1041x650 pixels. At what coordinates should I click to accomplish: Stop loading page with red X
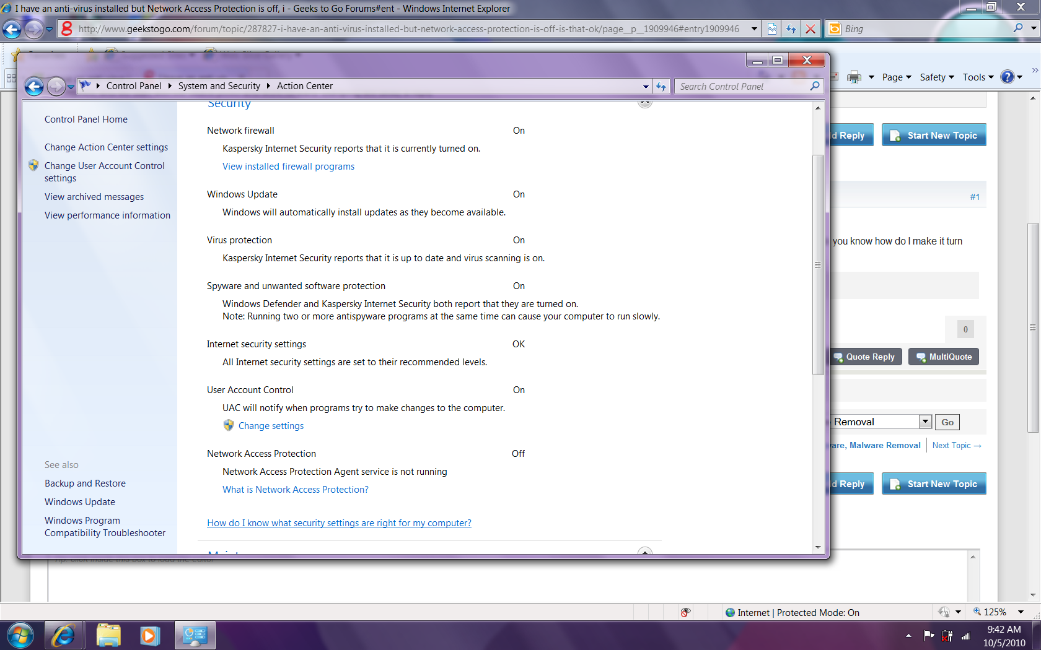[810, 29]
